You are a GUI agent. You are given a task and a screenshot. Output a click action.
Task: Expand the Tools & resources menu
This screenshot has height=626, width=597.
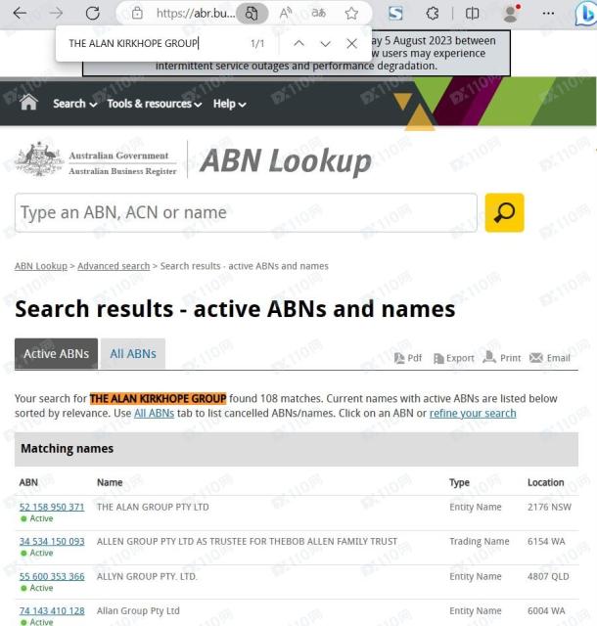(x=155, y=104)
